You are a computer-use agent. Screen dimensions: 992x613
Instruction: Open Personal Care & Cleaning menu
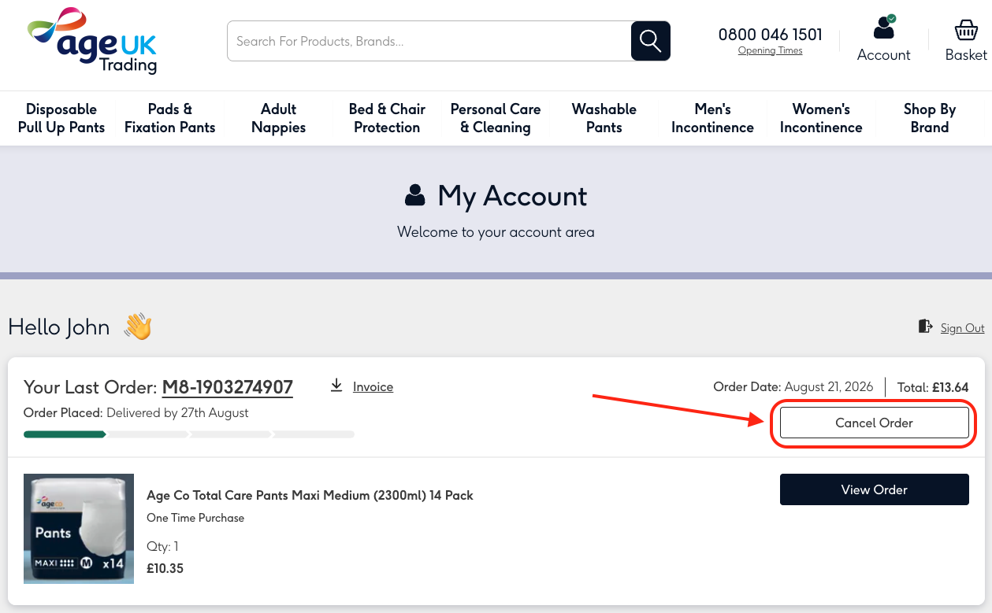tap(496, 118)
